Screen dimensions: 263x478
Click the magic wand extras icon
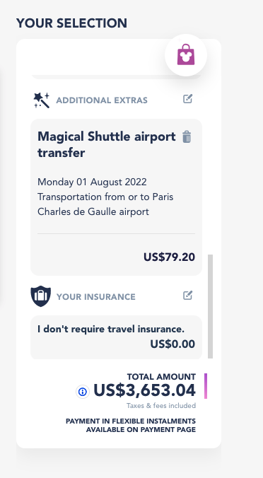pyautogui.click(x=42, y=100)
